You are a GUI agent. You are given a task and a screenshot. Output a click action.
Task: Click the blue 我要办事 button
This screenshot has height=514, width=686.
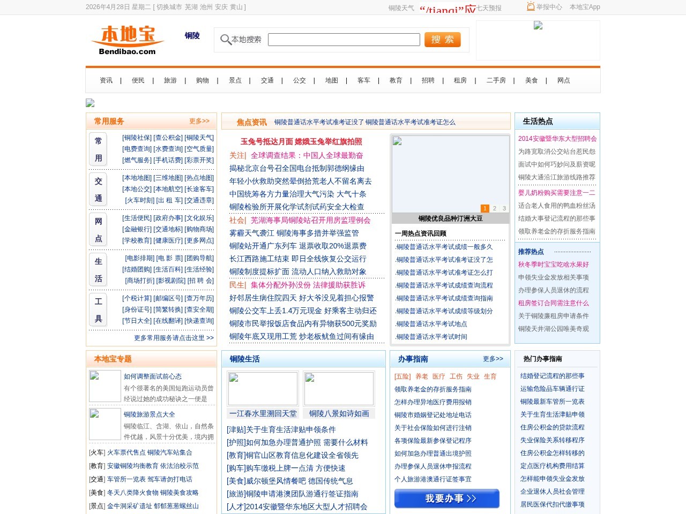point(447,498)
